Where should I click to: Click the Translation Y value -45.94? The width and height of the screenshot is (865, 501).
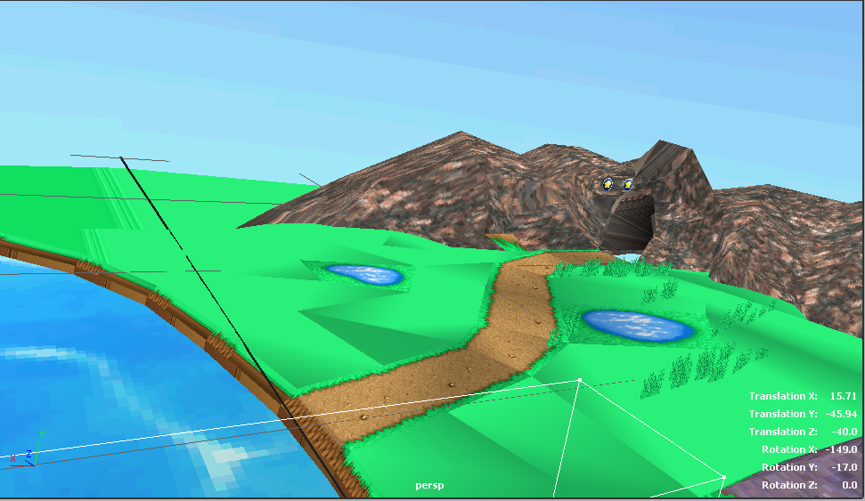pos(841,414)
